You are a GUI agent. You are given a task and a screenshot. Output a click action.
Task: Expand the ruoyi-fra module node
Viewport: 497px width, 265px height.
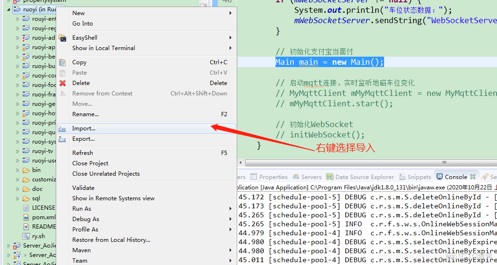[18, 94]
